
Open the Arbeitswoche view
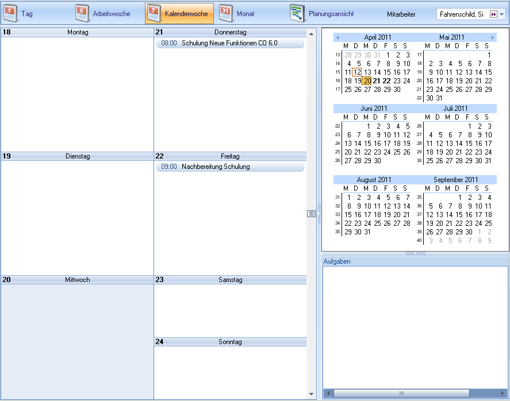tap(104, 13)
